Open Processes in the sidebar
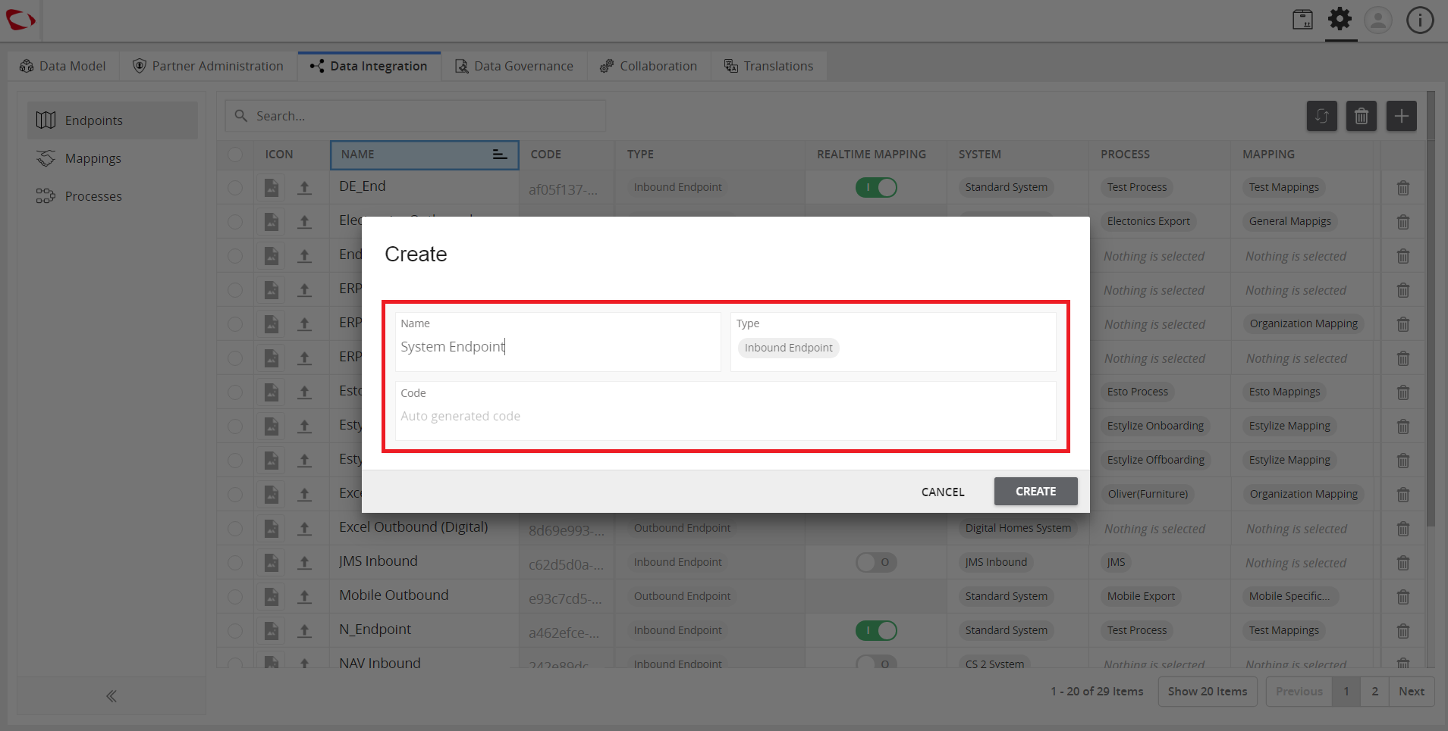 tap(112, 196)
